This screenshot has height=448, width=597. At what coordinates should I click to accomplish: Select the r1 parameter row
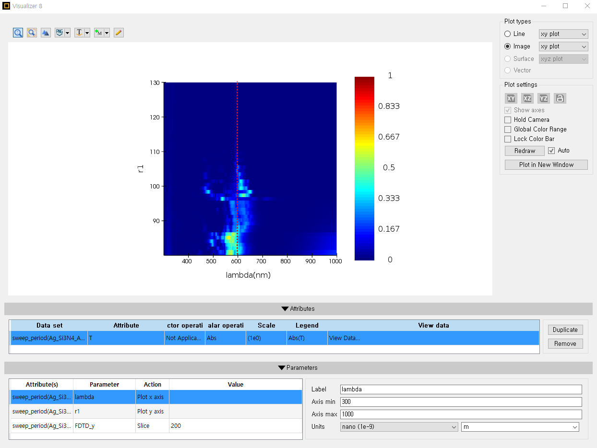pos(156,411)
